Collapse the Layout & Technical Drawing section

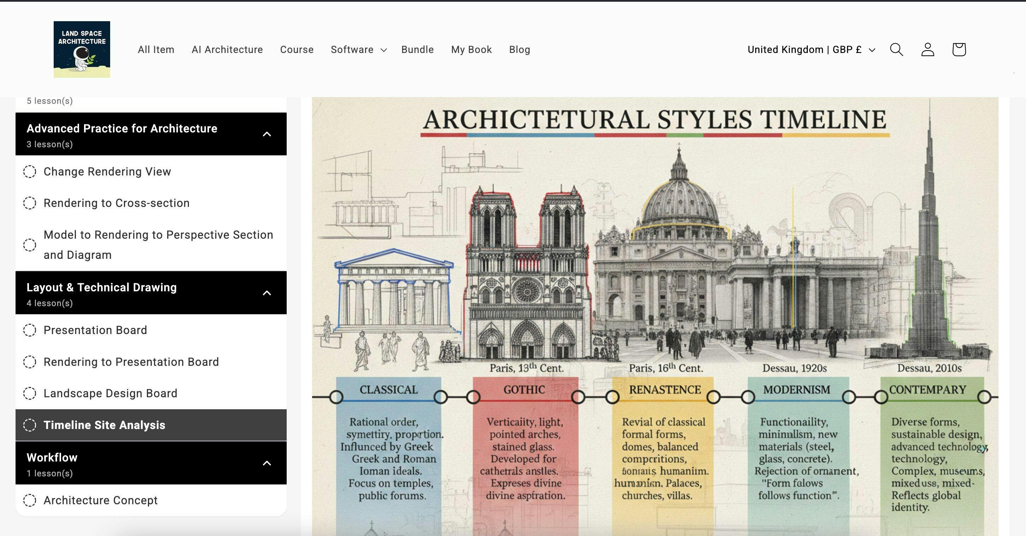click(x=267, y=293)
